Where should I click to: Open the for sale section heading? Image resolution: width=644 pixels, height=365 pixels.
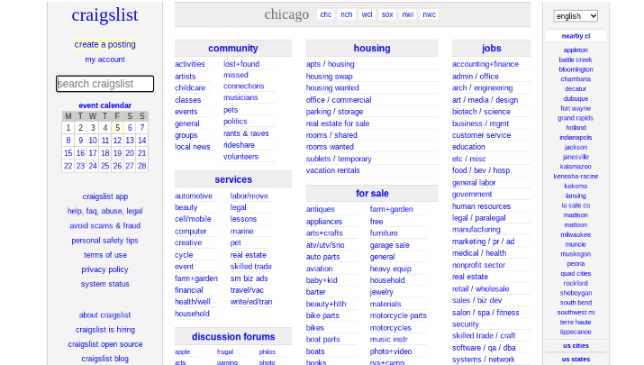pyautogui.click(x=372, y=193)
